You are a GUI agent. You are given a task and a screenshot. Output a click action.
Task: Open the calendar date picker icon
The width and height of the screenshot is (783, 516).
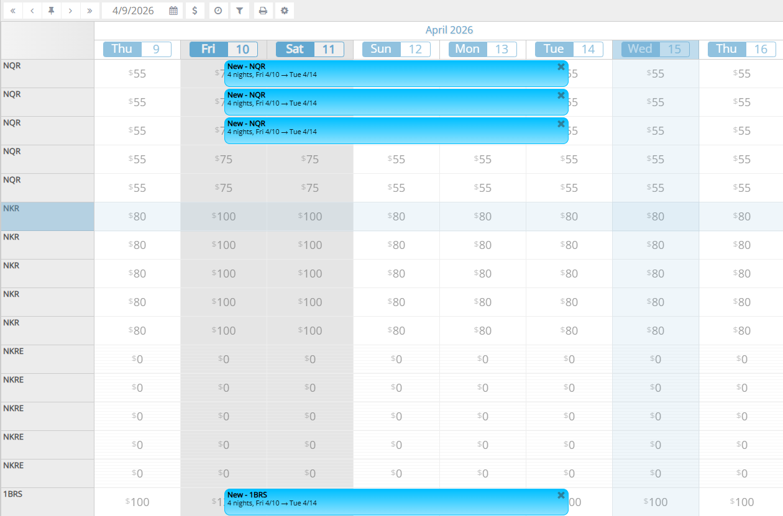[x=173, y=11]
